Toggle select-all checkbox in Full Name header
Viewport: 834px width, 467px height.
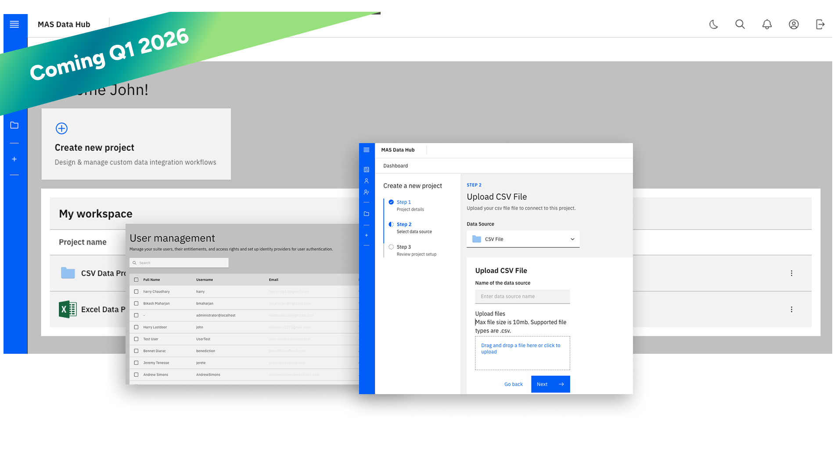[136, 280]
